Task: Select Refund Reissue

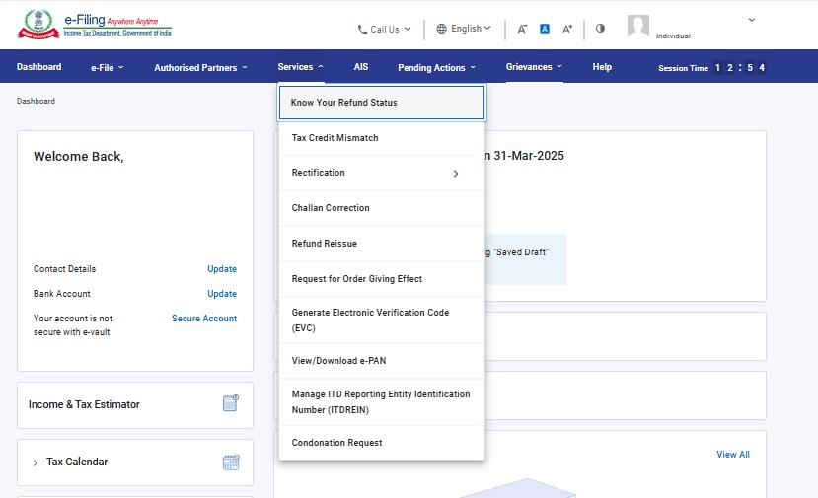Action: pos(382,243)
